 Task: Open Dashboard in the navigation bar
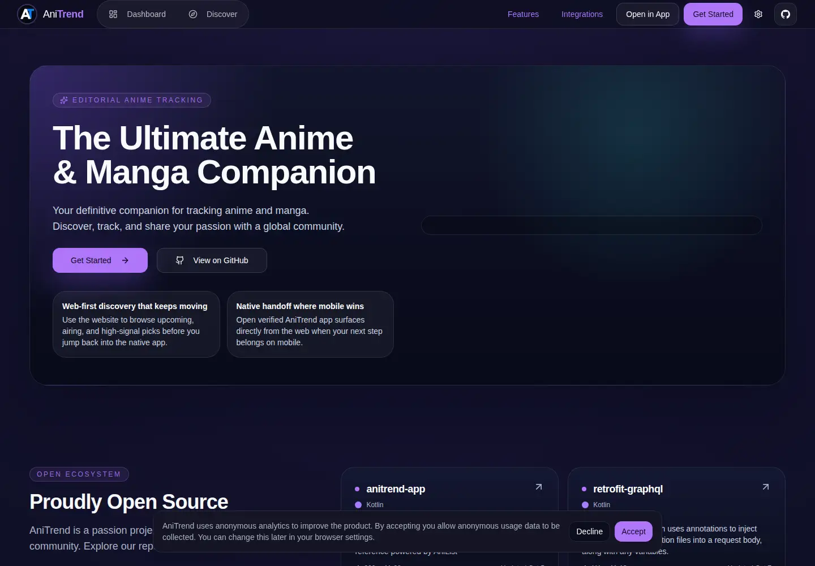(x=138, y=14)
